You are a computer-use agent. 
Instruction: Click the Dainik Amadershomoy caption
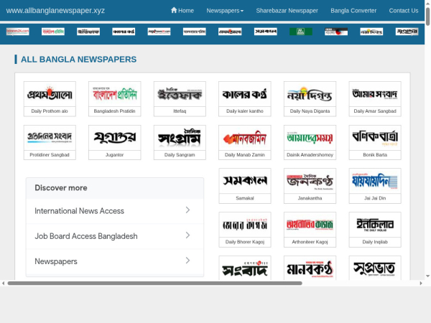click(310, 155)
